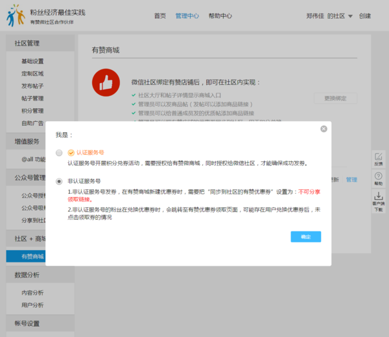This screenshot has width=389, height=337.
Task: Click the 社区 + 商城 section header
Action: 26,238
